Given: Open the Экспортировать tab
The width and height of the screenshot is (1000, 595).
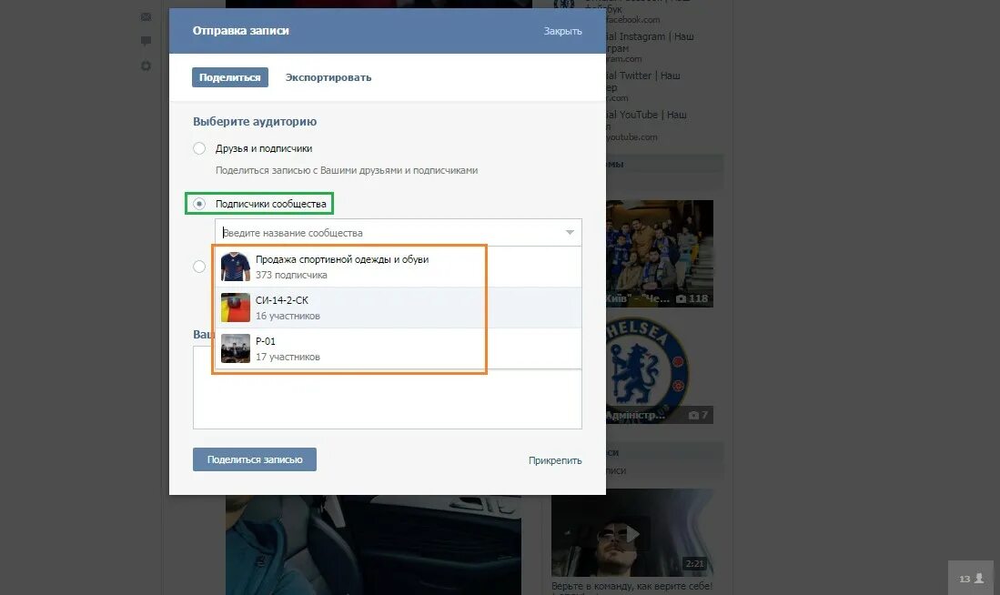Looking at the screenshot, I should (328, 77).
